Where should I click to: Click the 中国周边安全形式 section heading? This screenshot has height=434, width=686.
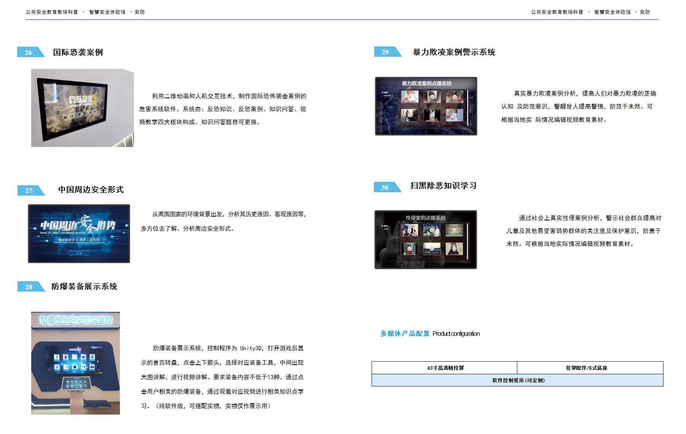(91, 190)
